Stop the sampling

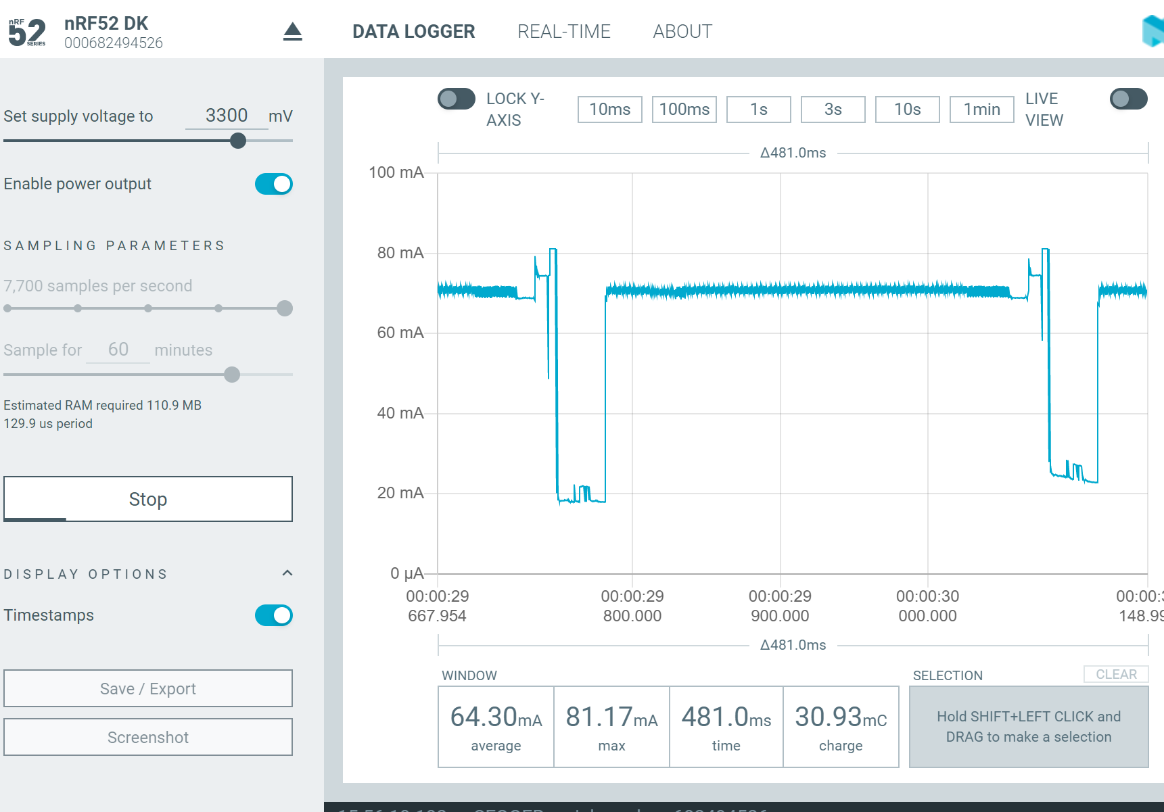[148, 499]
